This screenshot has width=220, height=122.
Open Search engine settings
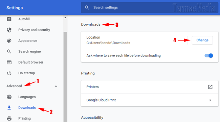(29, 51)
